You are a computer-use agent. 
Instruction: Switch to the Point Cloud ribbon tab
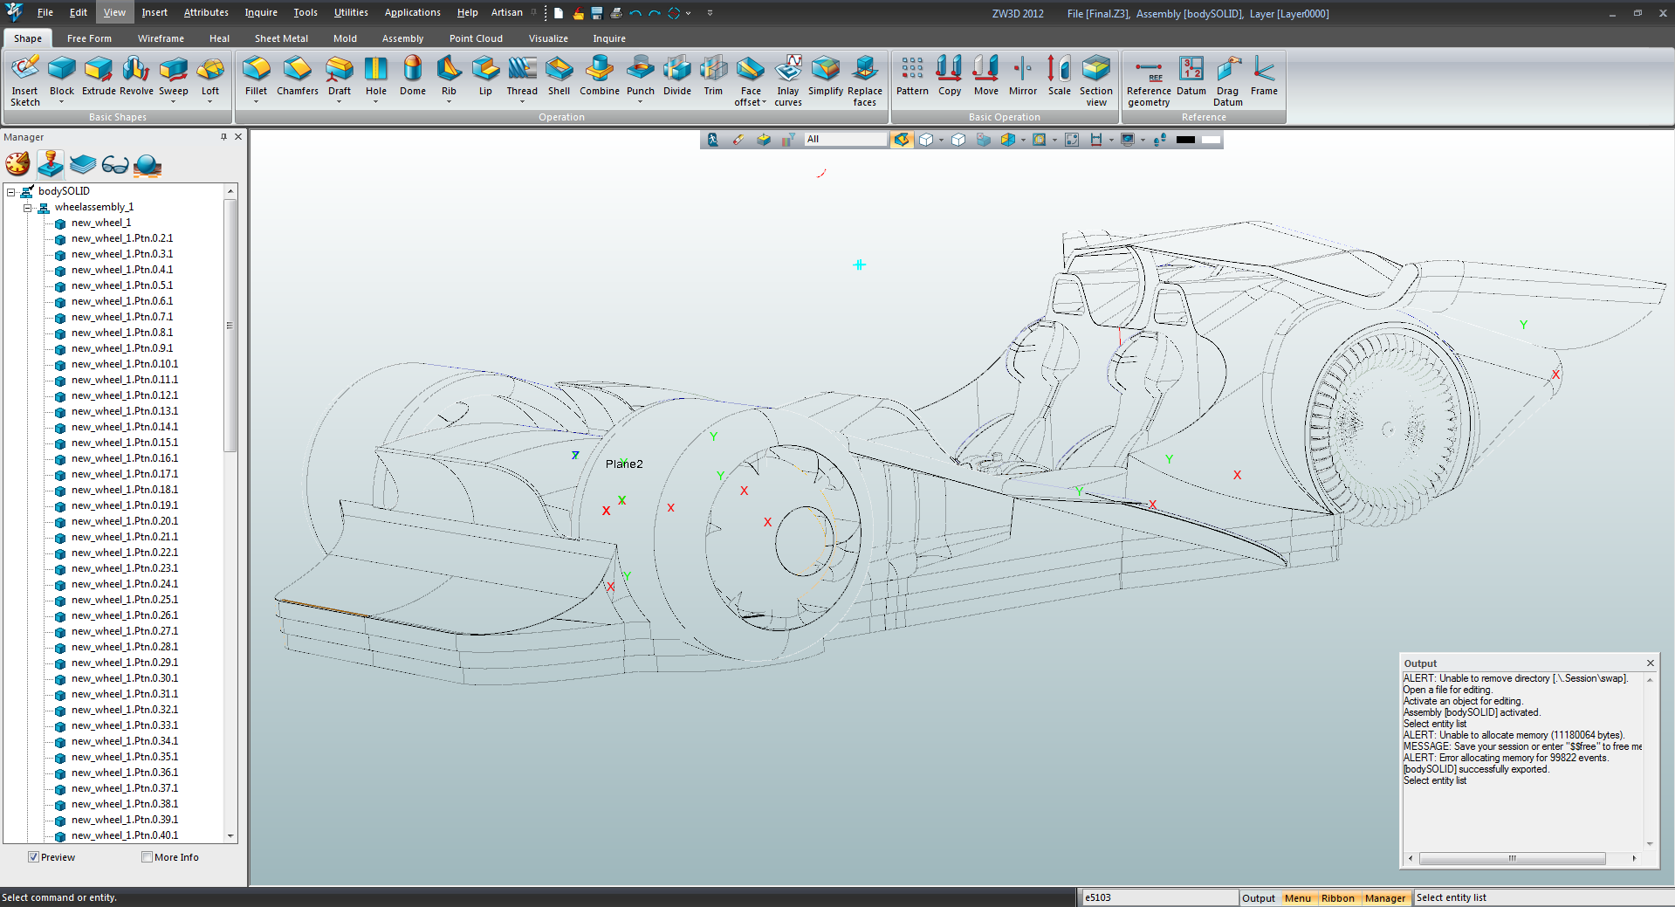coord(476,38)
